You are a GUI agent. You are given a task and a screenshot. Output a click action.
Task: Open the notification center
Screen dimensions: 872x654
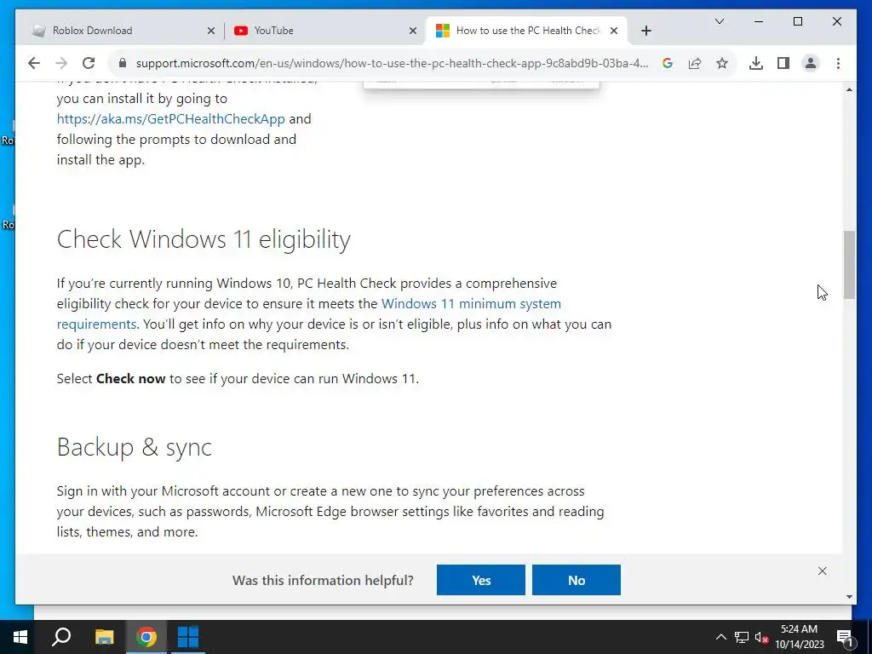845,637
